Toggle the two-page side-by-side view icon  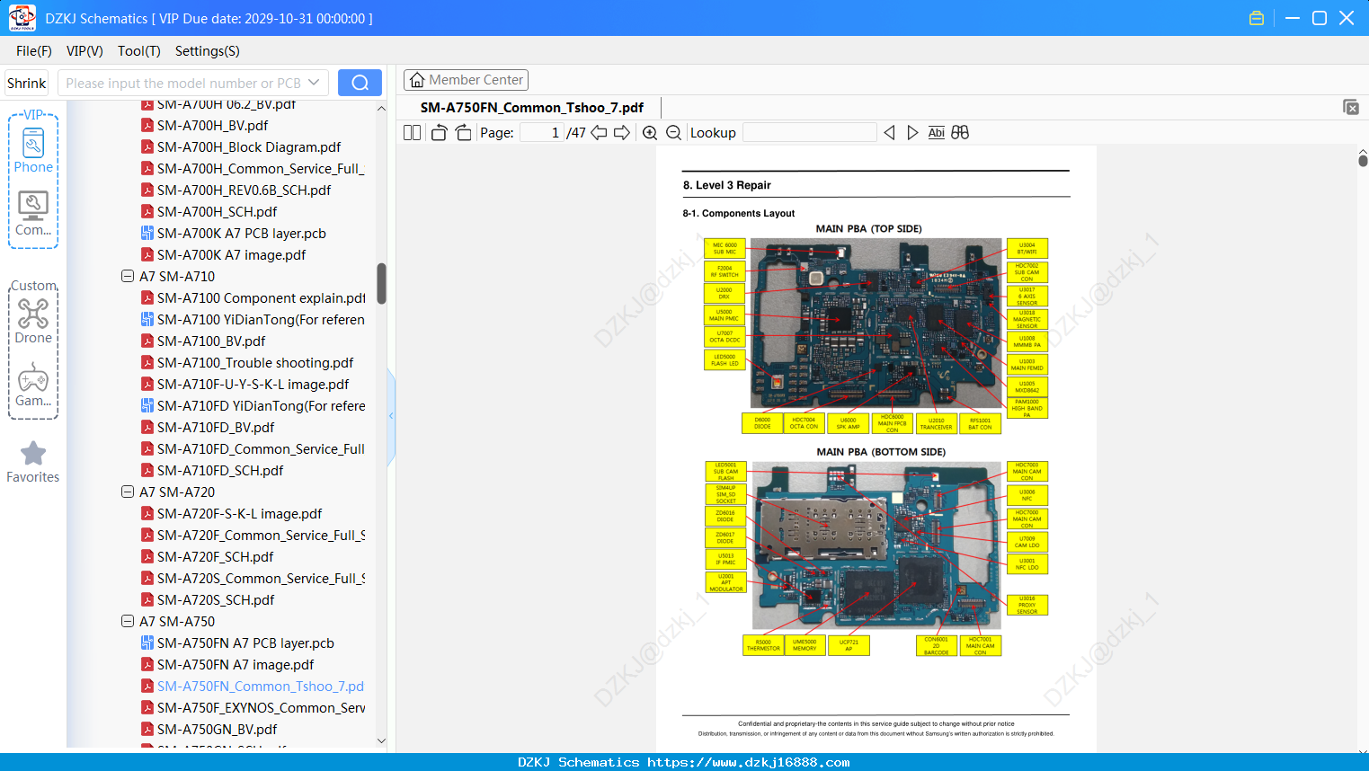412,132
